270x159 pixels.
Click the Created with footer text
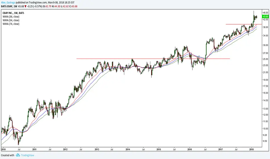click(8, 155)
